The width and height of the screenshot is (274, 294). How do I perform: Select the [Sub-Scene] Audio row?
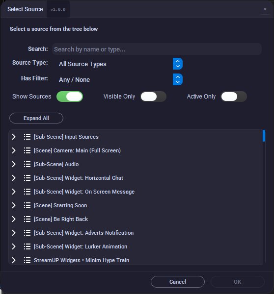coord(136,164)
